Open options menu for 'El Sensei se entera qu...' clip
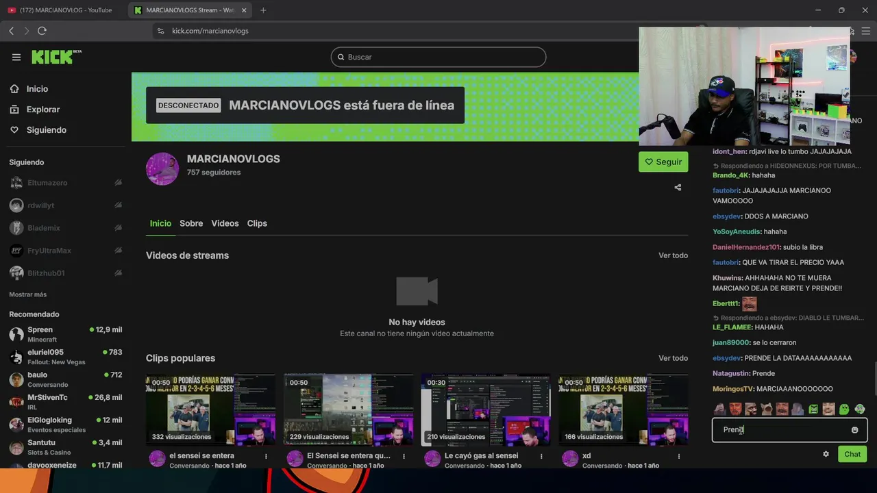Viewport: 877px width, 493px height. click(404, 456)
